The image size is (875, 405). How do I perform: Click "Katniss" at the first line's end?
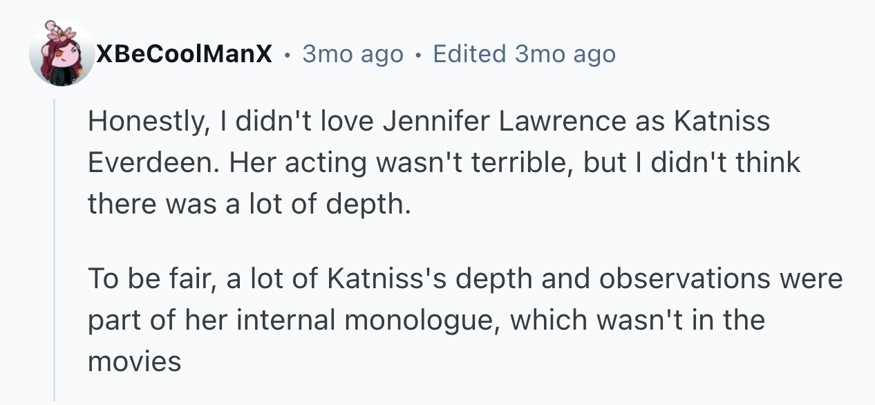pos(722,122)
